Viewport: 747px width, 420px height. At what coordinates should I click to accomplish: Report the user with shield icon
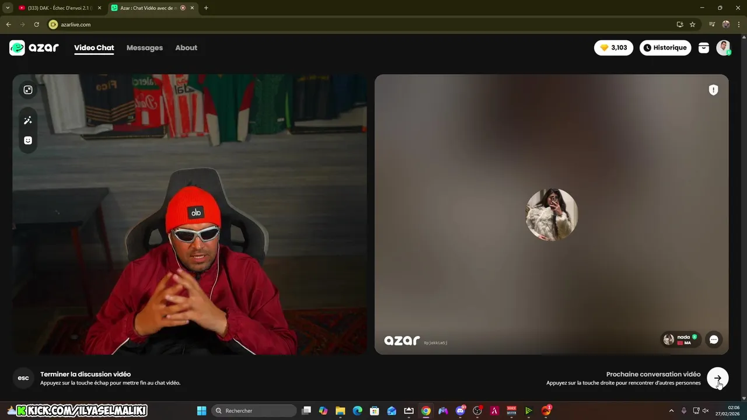coord(713,90)
